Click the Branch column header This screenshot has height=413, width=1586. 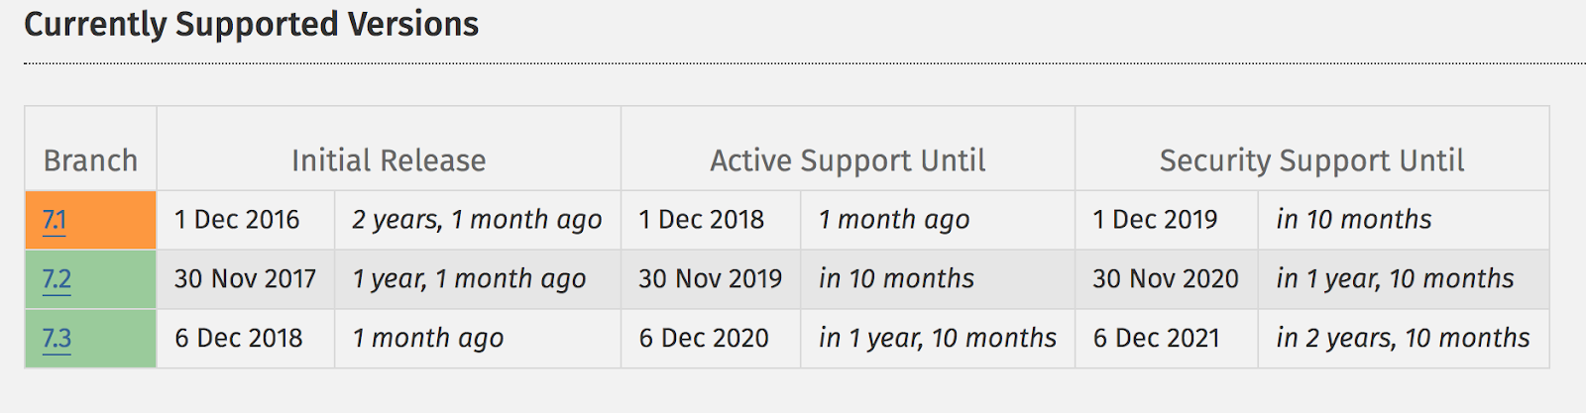(x=90, y=160)
